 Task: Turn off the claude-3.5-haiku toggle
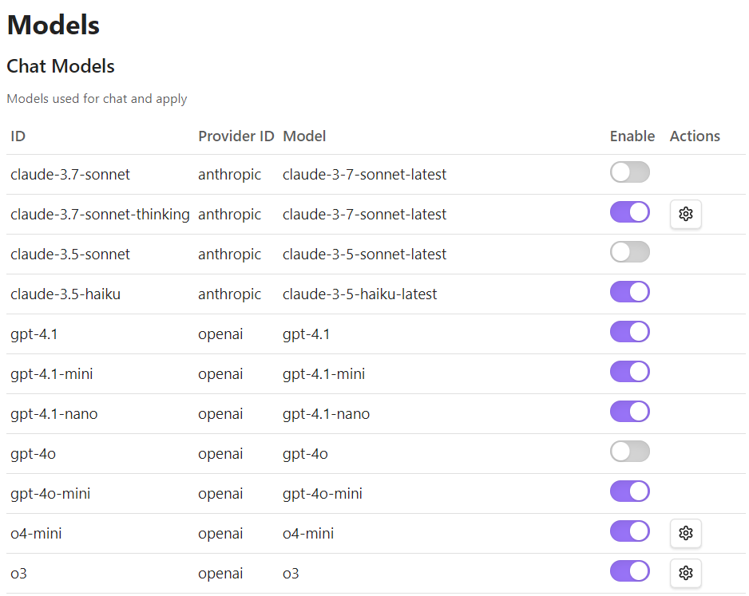[629, 292]
